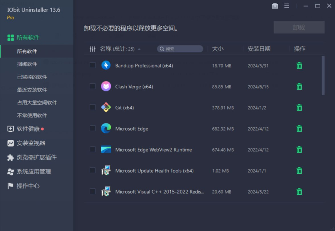Image resolution: width=335 pixels, height=231 pixels.
Task: Click trash icon for Update Health Tools
Action: click(299, 170)
